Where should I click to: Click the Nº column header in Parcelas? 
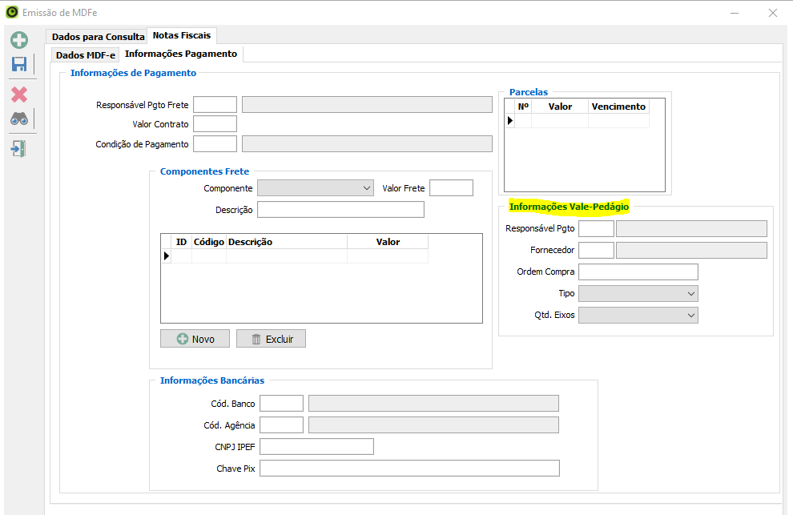pyautogui.click(x=523, y=107)
